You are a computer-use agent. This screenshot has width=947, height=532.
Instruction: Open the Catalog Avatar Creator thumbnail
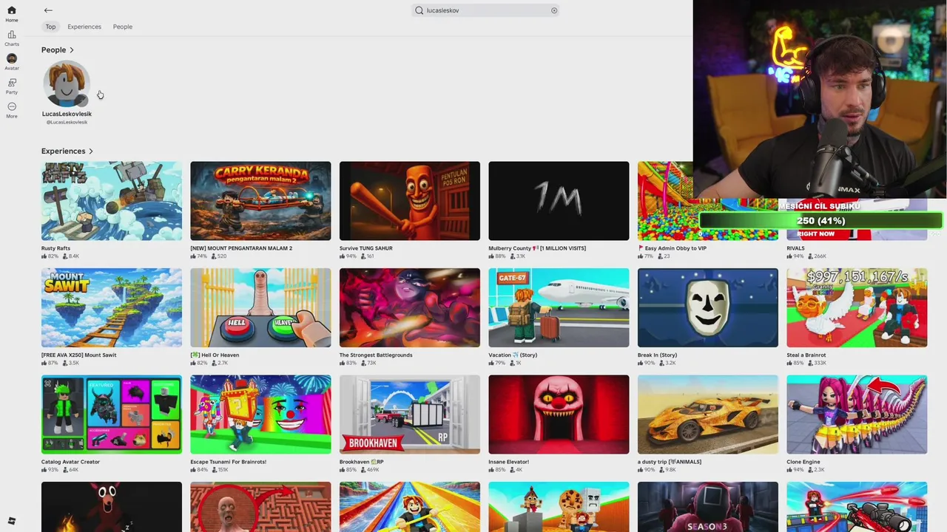(112, 415)
